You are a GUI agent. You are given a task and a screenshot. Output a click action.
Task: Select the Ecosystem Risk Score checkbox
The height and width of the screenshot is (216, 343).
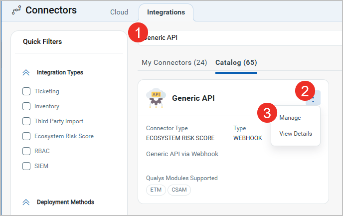(x=27, y=136)
